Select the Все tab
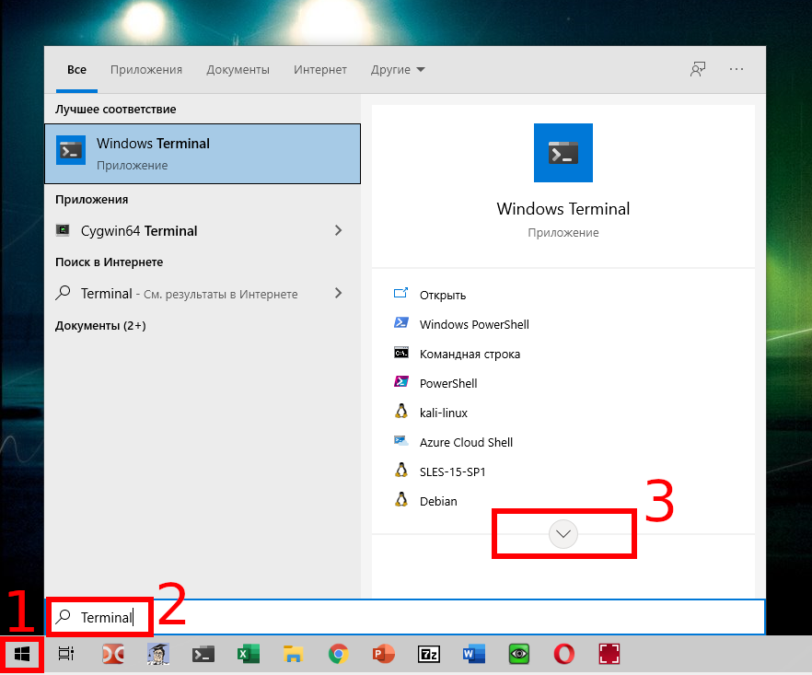The height and width of the screenshot is (675, 812). 76,69
